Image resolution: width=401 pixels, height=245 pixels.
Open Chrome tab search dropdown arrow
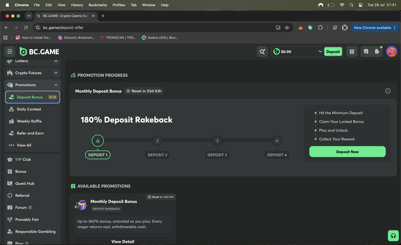[29, 16]
